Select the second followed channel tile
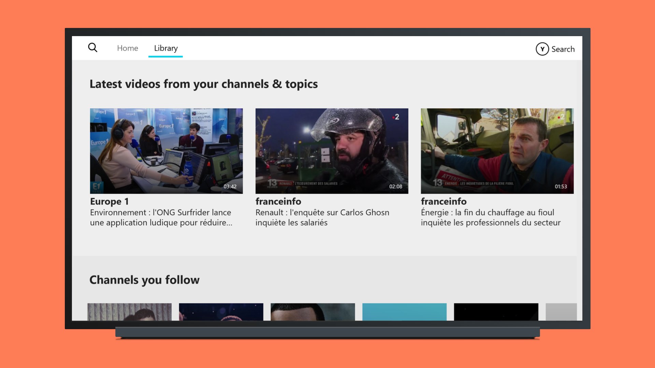655x368 pixels. click(221, 312)
